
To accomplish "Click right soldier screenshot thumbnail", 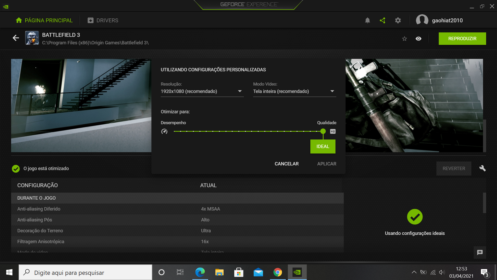I will pos(414,106).
